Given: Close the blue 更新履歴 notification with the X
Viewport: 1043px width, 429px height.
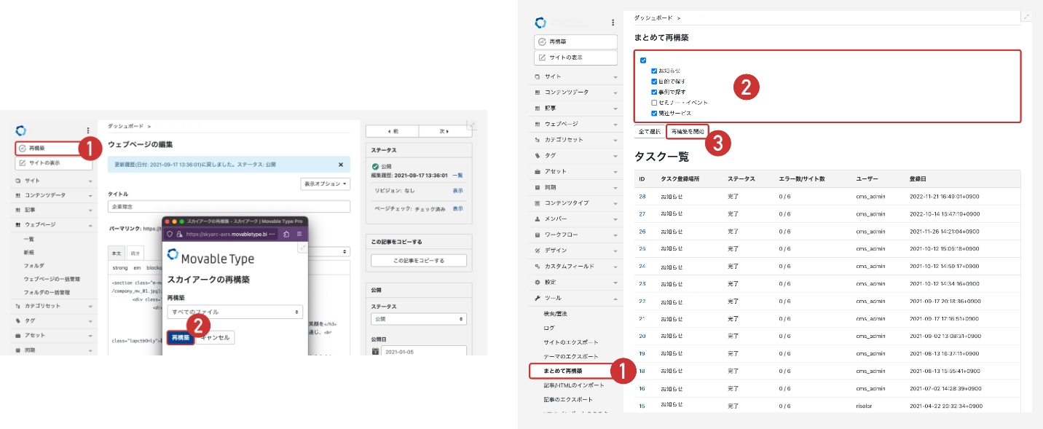Looking at the screenshot, I should click(x=340, y=165).
